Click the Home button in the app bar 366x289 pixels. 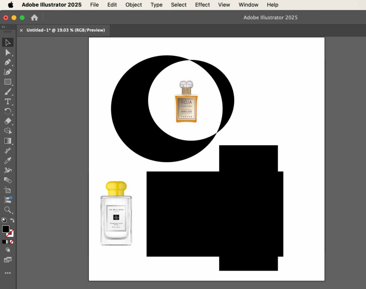[35, 17]
